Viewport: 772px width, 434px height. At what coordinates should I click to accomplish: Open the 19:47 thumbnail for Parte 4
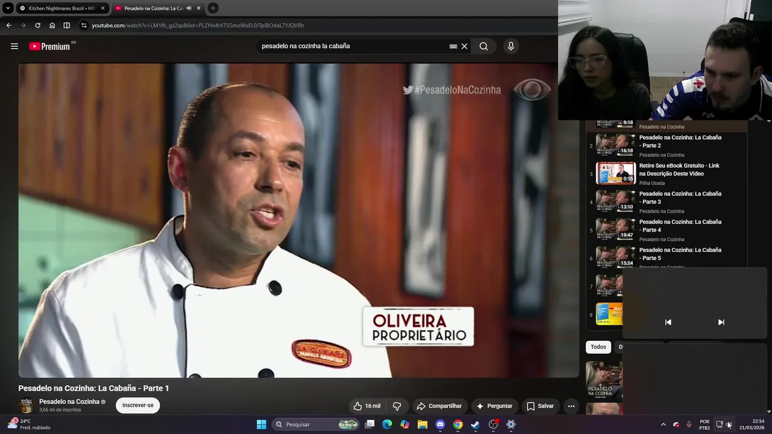click(x=616, y=229)
